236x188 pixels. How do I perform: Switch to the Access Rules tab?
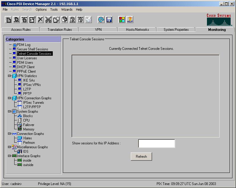(21, 30)
